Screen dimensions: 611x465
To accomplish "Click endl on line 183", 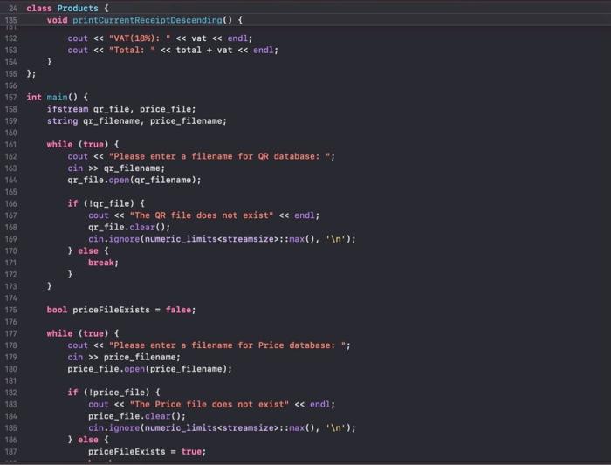I will [320, 404].
